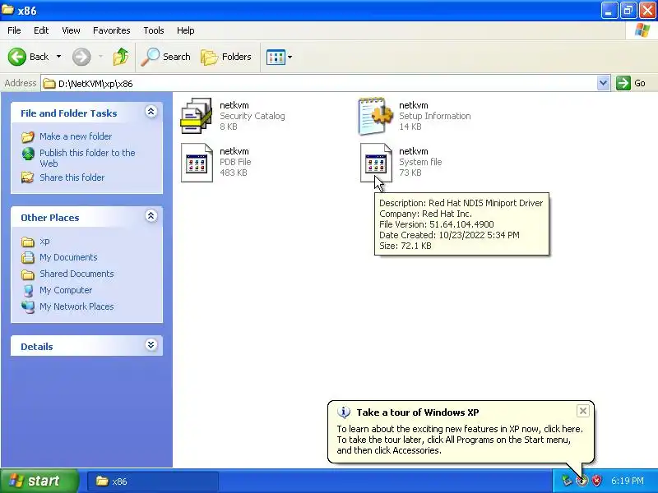Click the Publish to Web globe icon
The height and width of the screenshot is (493, 658).
[28, 154]
